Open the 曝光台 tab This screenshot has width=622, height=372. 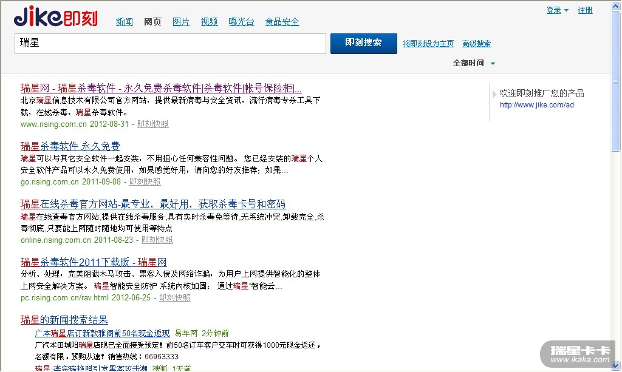tap(241, 22)
